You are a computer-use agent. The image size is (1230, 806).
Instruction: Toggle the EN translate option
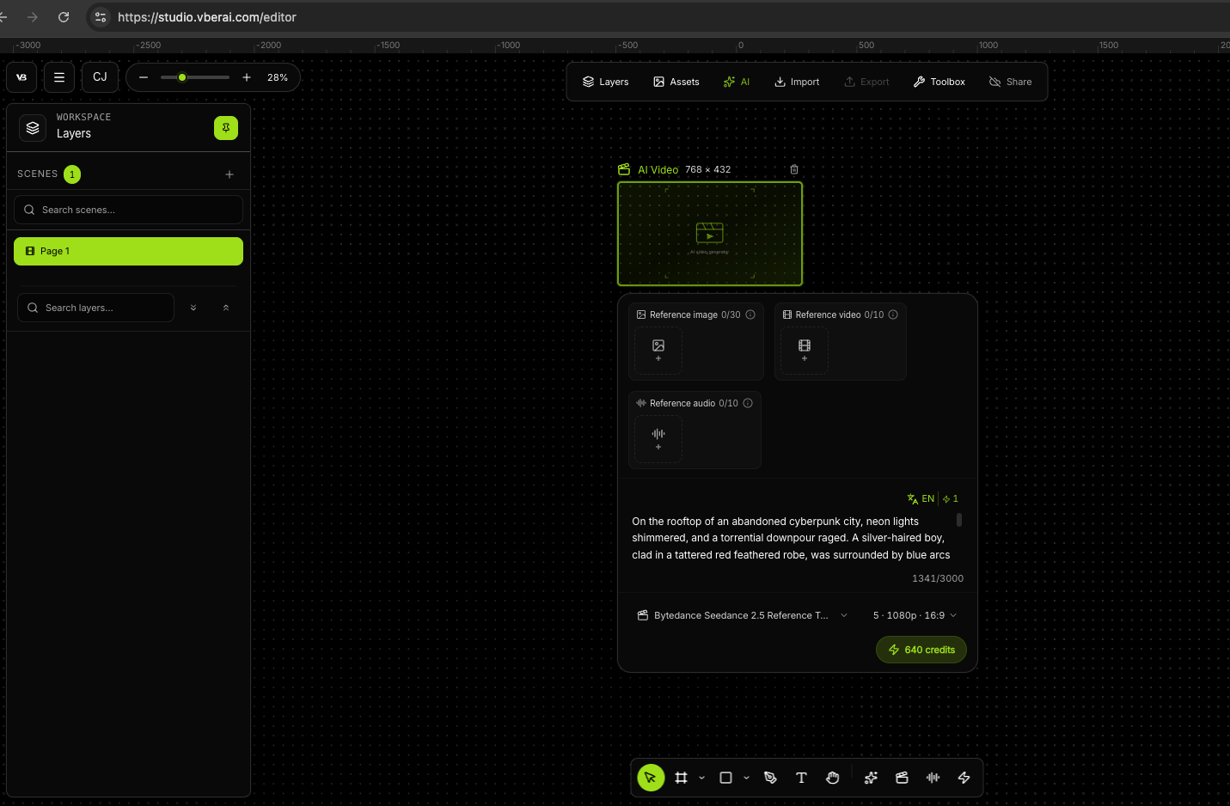921,498
